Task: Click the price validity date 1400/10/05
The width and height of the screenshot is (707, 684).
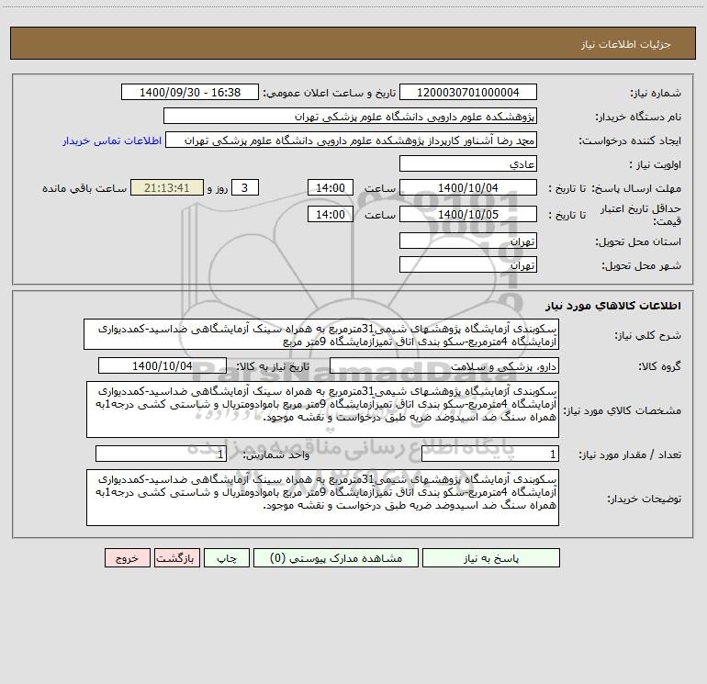Action: (468, 214)
